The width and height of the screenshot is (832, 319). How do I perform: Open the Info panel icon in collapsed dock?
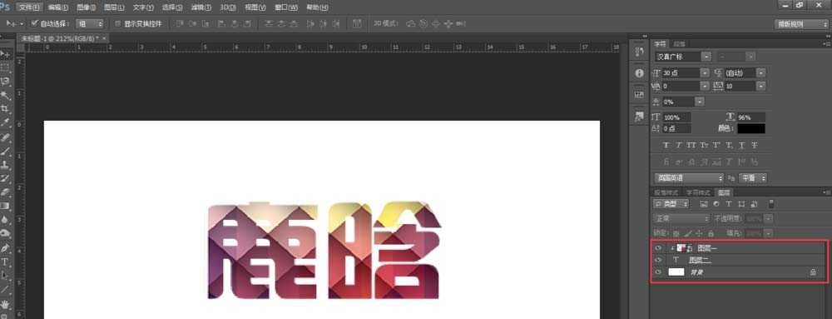click(639, 72)
